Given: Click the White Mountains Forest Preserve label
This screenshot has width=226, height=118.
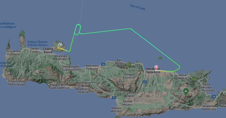Looking at the screenshot, I should point(44,74).
